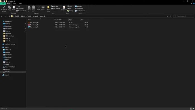Image resolution: width=195 pixels, height=110 pixels.
Task: Open HDD (D:) drive in sidebar
Action: (8, 69)
